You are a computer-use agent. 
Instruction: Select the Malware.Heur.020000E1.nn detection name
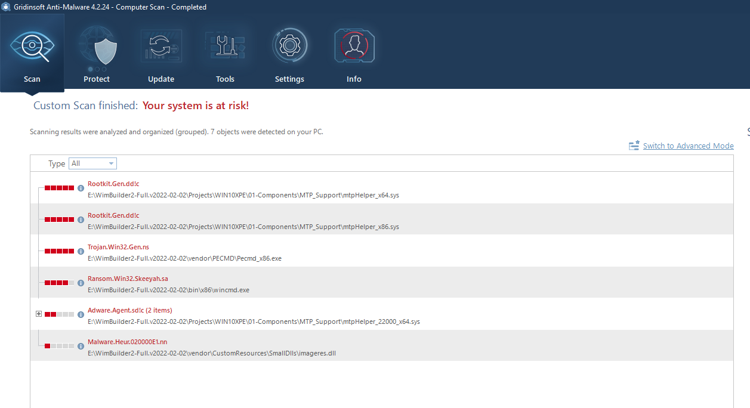(128, 342)
